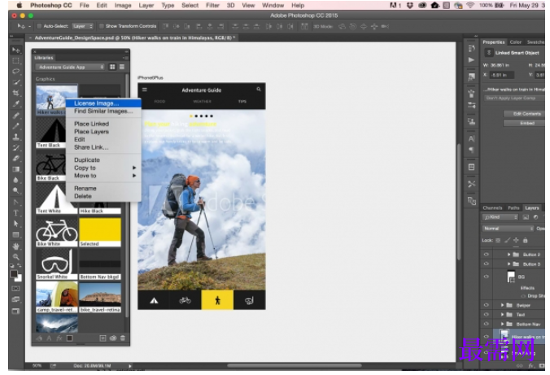Click lock all padlock icon in Layers
550x375 pixels.
coord(525,240)
